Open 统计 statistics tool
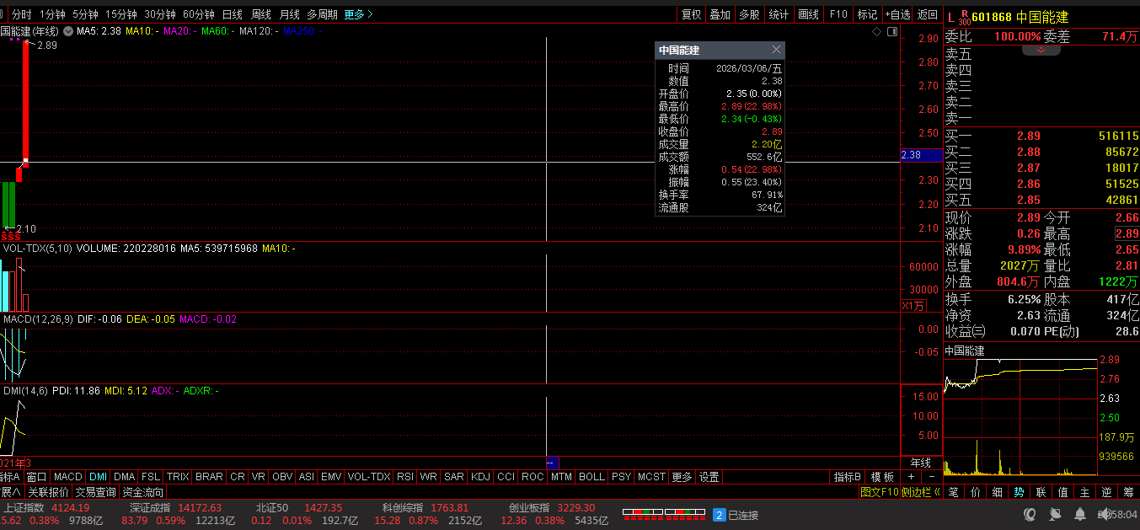Viewport: 1140px width, 530px height. click(779, 14)
